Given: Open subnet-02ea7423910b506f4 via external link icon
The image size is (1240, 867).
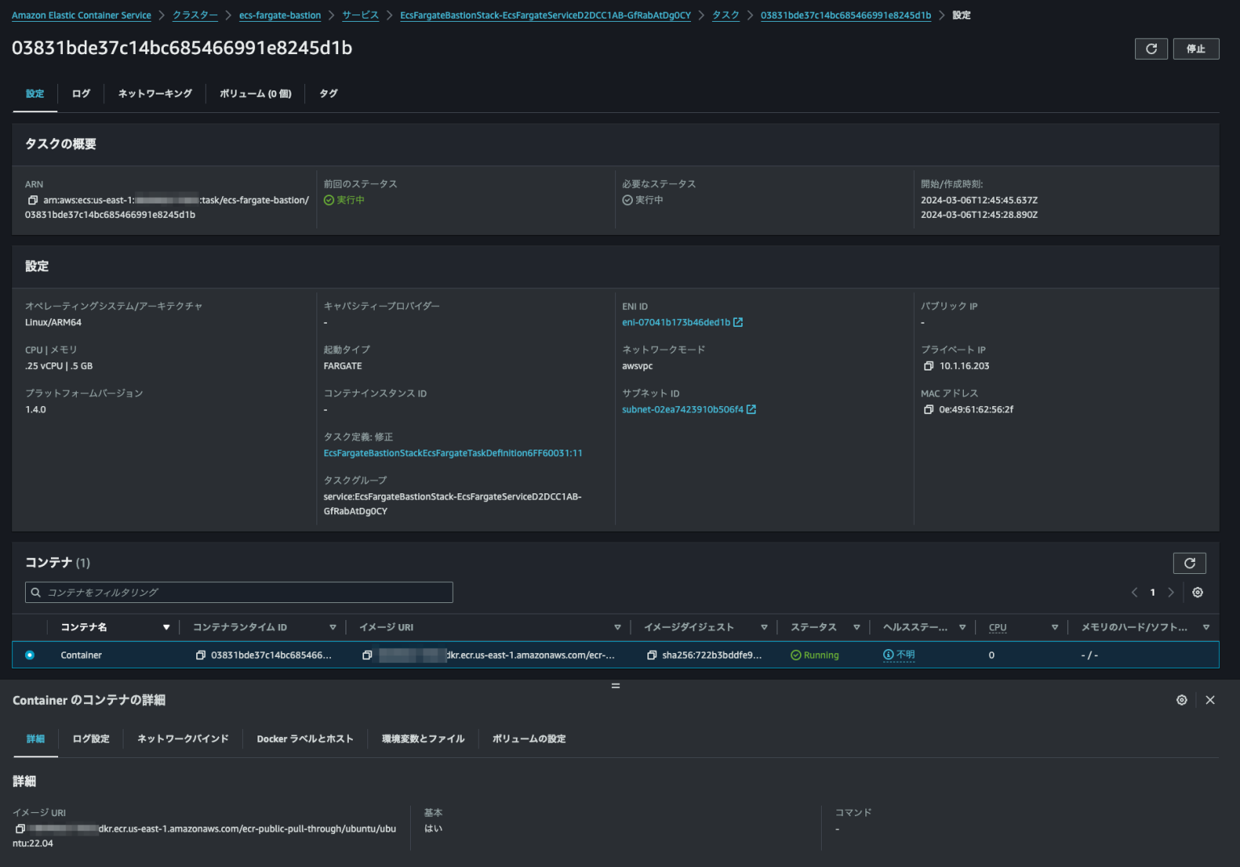Looking at the screenshot, I should click(752, 409).
